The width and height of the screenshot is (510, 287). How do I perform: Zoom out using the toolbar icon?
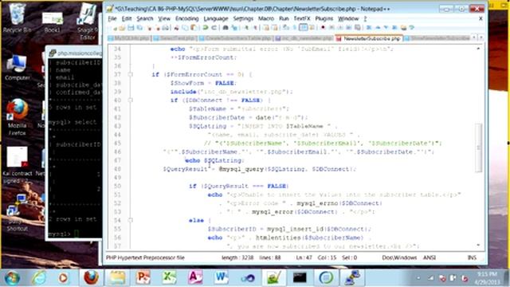pyautogui.click(x=255, y=28)
